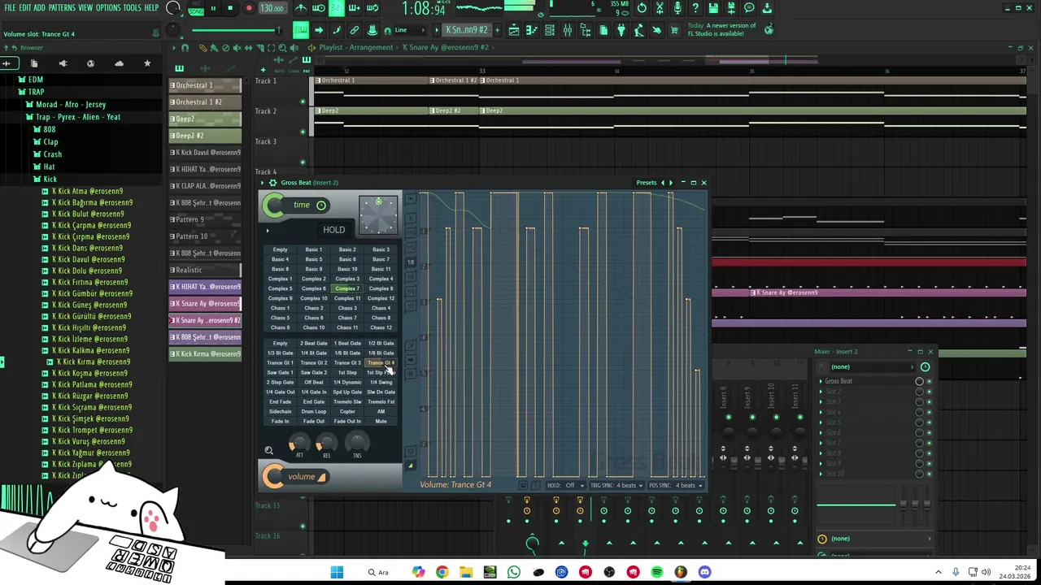Viewport: 1041px width, 585px height.
Task: Adjust the ATT knob in Gross Beat
Action: (299, 443)
